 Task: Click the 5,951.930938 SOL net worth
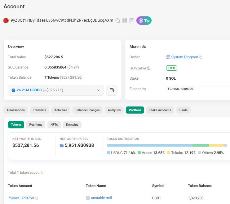[x=79, y=145]
